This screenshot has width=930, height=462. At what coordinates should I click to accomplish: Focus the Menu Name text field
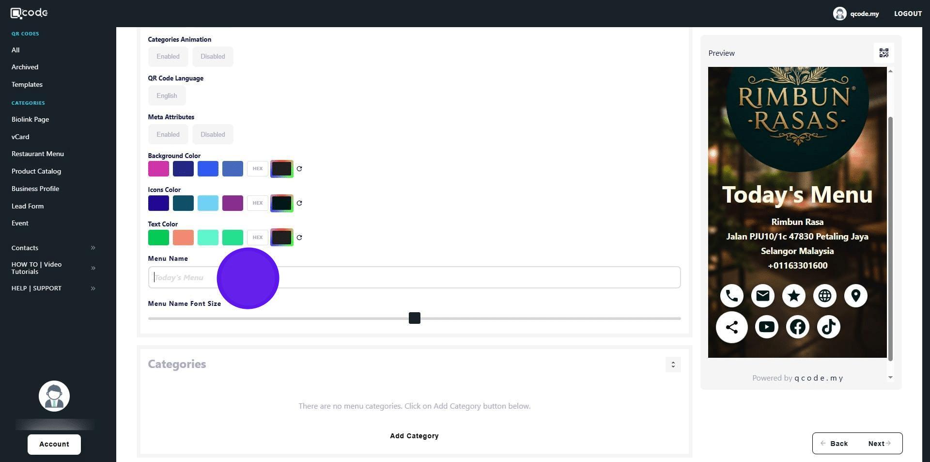pyautogui.click(x=414, y=277)
